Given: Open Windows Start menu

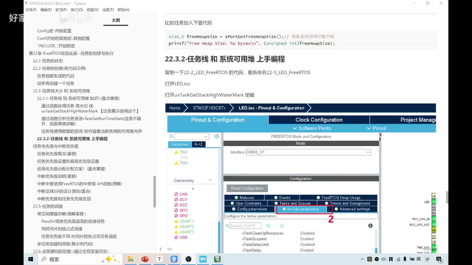Looking at the screenshot, I should pyautogui.click(x=31, y=259).
